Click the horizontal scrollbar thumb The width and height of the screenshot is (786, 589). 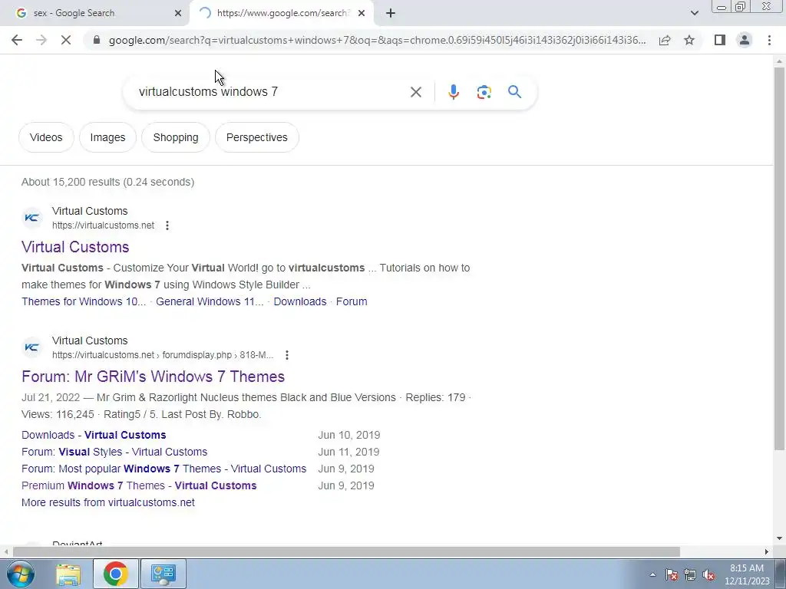[x=346, y=551]
